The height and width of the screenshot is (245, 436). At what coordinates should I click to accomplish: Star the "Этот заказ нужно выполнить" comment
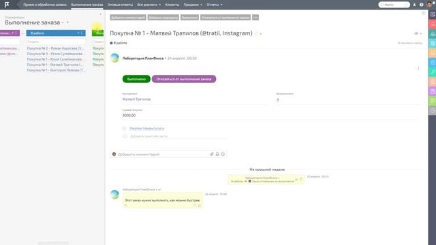click(199, 206)
